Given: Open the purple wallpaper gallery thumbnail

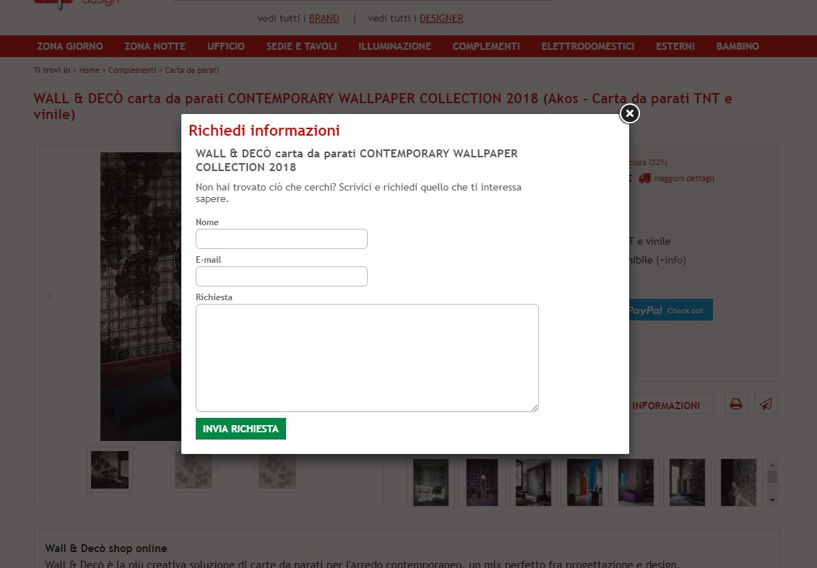Looking at the screenshot, I should click(x=482, y=482).
